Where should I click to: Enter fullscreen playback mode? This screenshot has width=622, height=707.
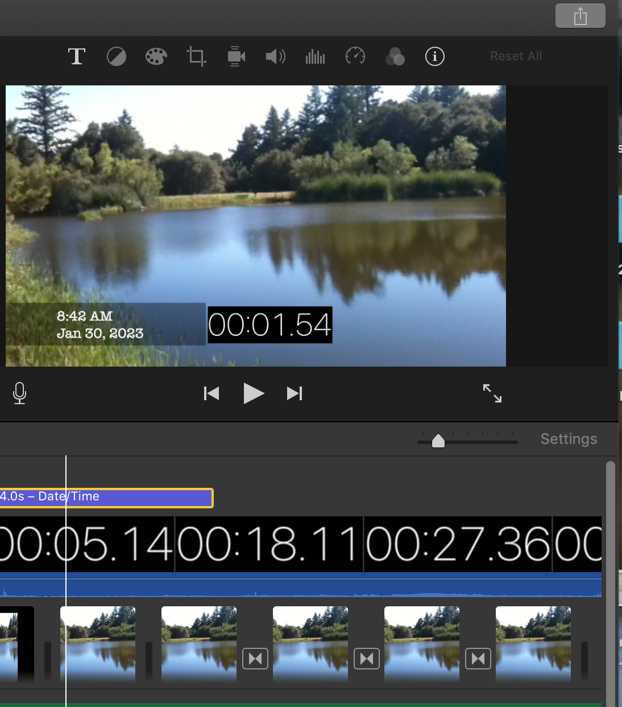click(492, 393)
